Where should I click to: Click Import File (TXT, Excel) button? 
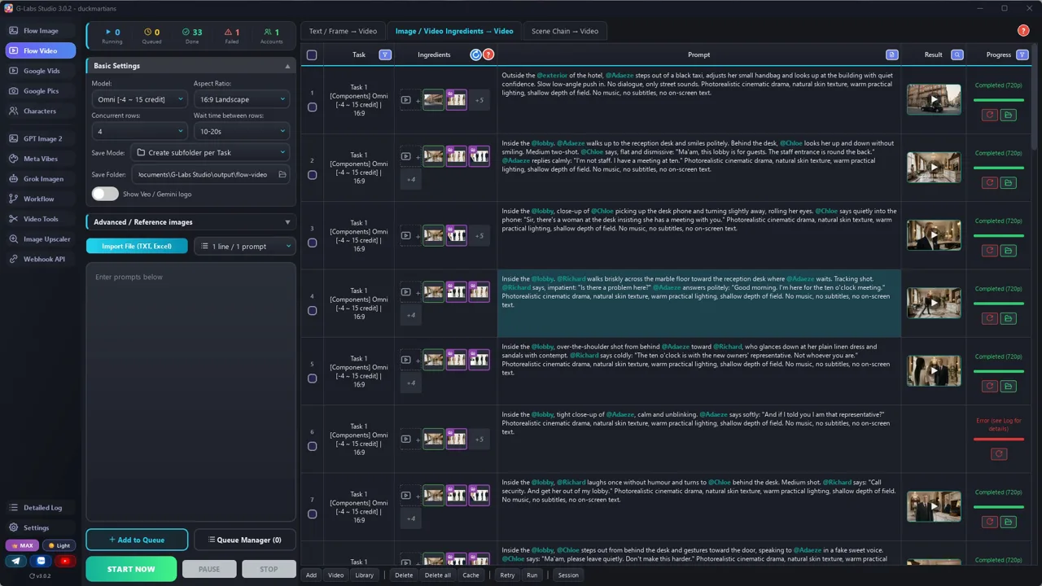[x=137, y=246]
